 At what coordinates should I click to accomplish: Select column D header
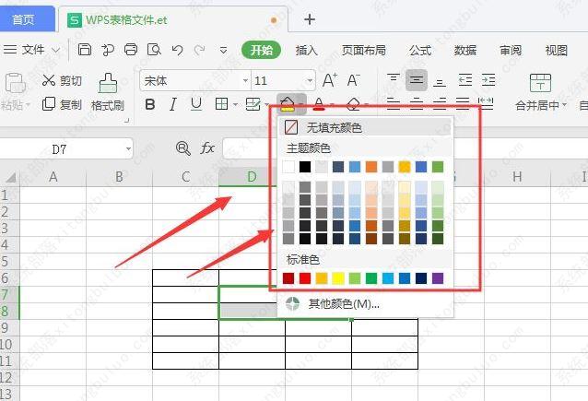251,176
